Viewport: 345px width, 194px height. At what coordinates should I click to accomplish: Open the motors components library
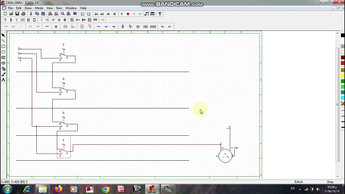[x=28, y=20]
